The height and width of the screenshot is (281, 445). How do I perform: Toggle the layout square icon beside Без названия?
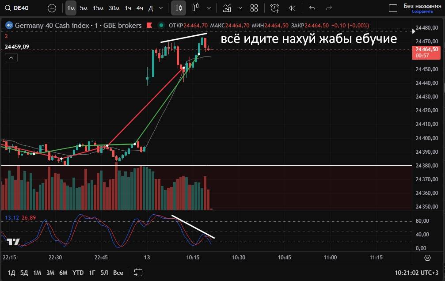[x=393, y=8]
